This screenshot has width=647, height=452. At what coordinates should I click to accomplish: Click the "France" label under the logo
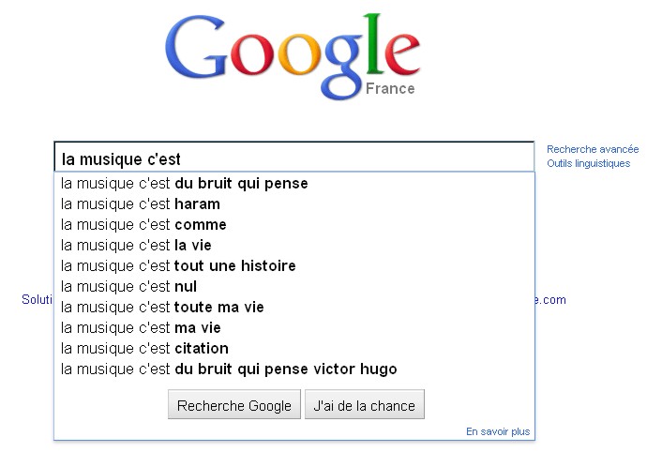pos(390,89)
